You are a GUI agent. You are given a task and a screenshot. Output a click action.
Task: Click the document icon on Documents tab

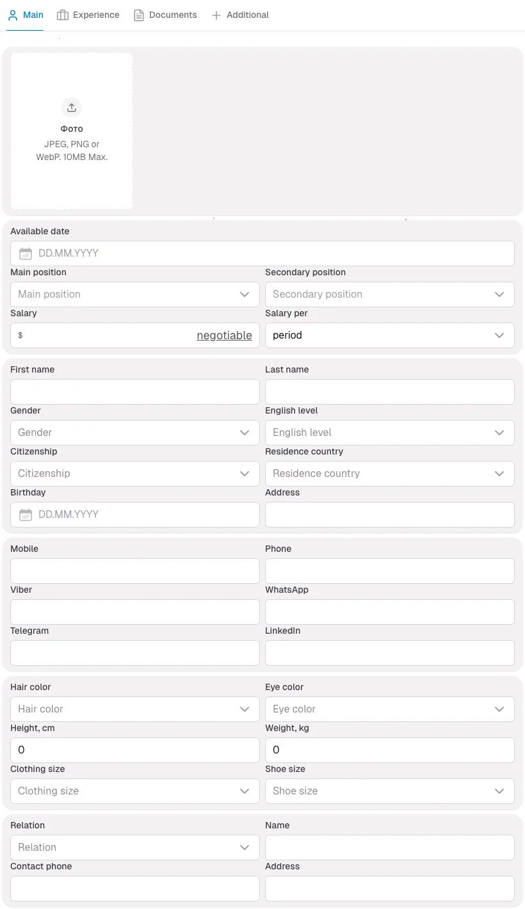pyautogui.click(x=138, y=15)
